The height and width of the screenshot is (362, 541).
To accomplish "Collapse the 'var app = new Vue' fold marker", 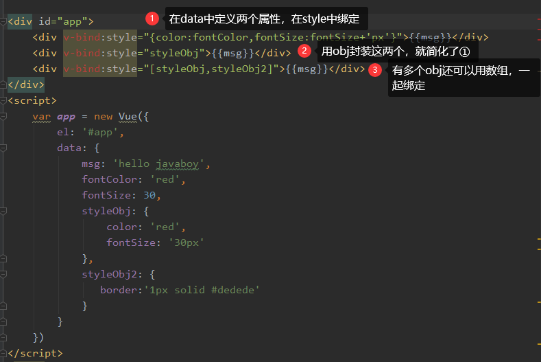I will (x=3, y=117).
